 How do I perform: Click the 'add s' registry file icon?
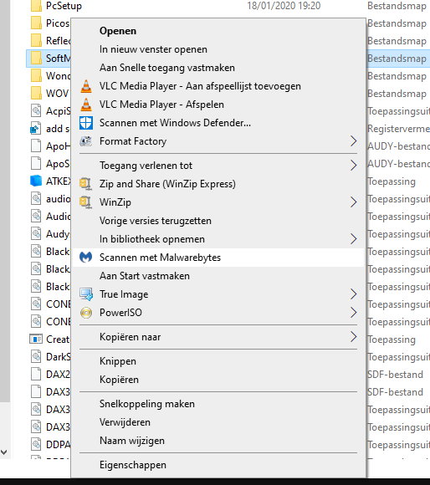pyautogui.click(x=36, y=129)
